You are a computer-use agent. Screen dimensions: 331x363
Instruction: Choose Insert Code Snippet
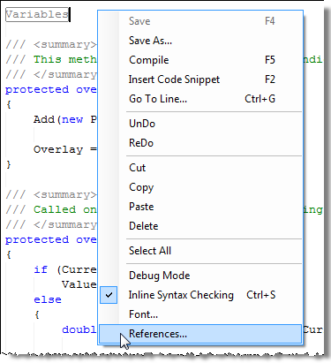(200, 79)
